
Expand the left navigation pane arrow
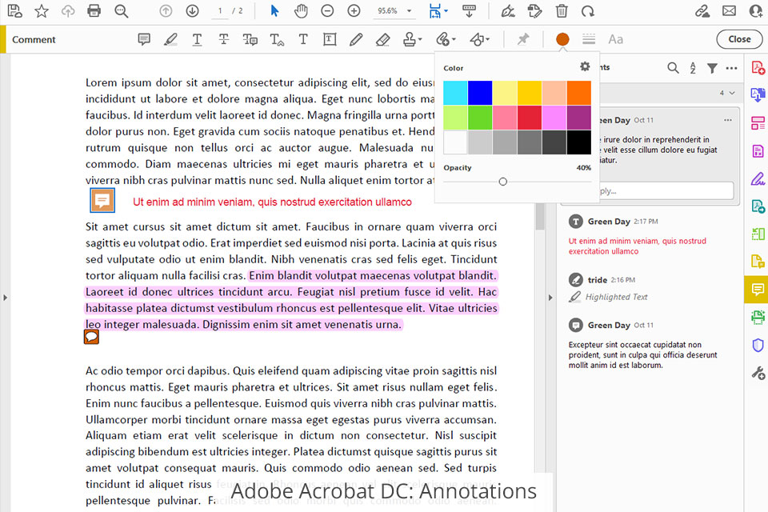tap(5, 298)
